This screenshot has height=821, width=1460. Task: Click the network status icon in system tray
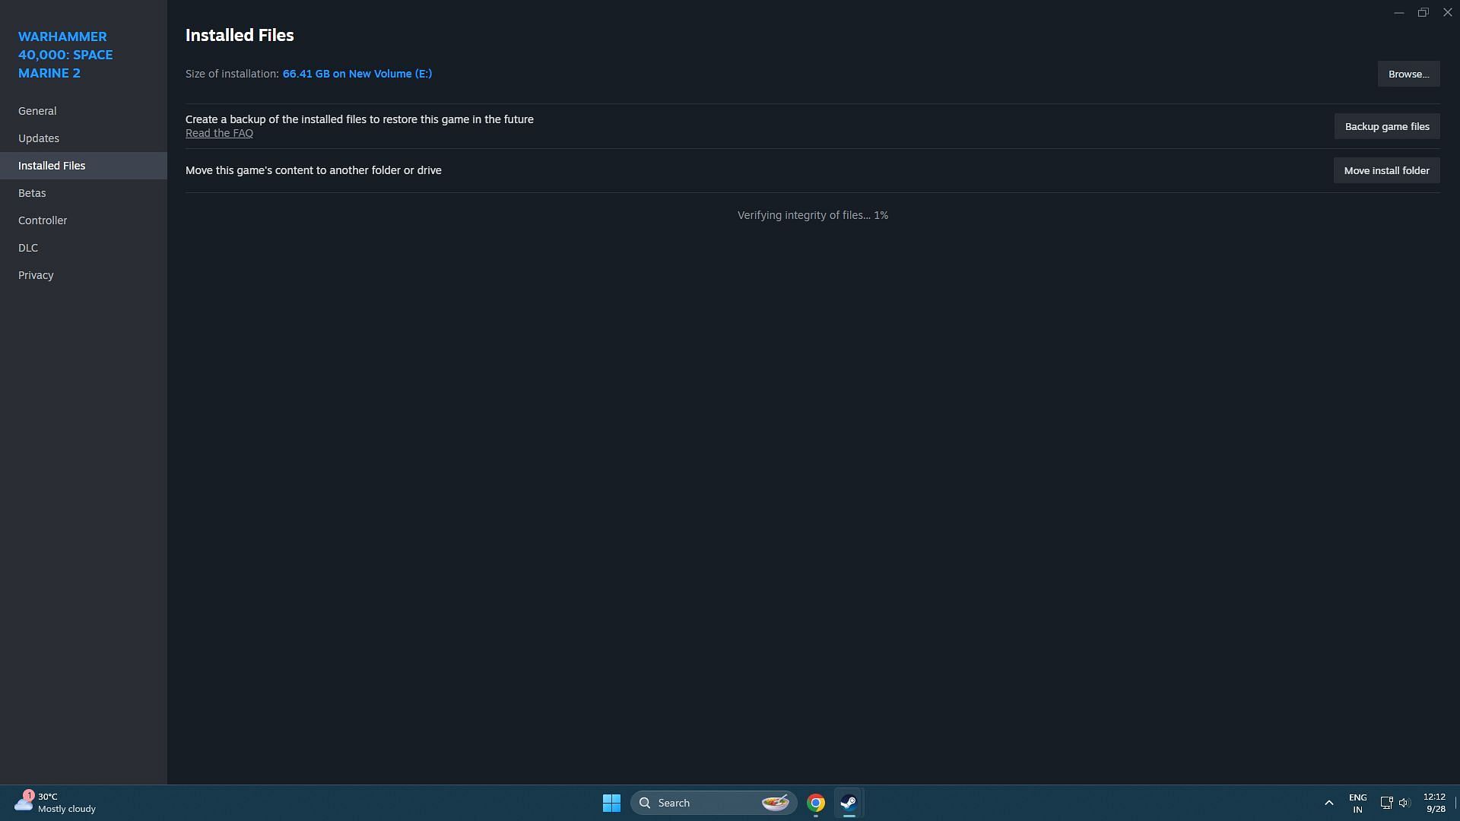tap(1385, 802)
